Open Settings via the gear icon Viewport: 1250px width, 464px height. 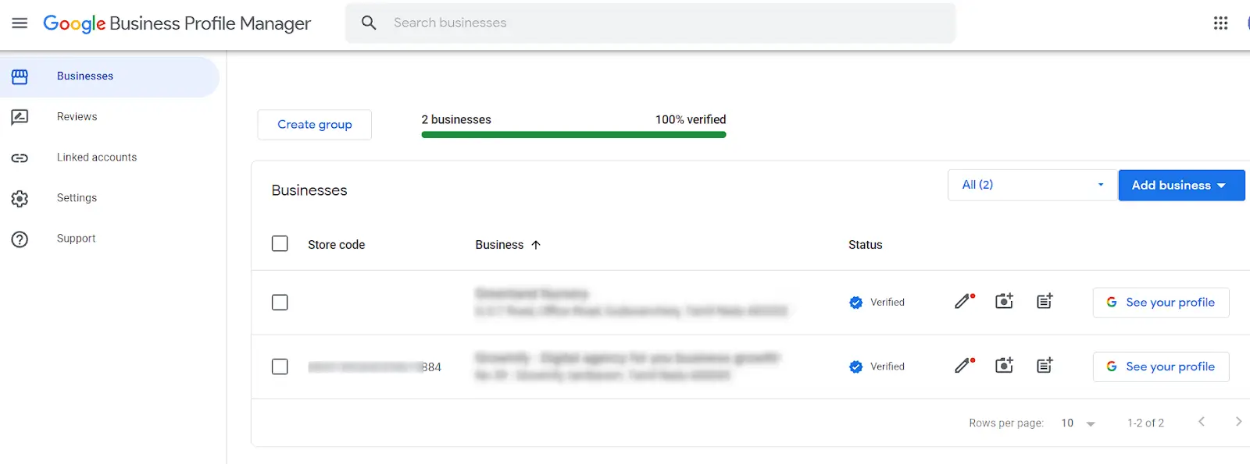coord(20,198)
